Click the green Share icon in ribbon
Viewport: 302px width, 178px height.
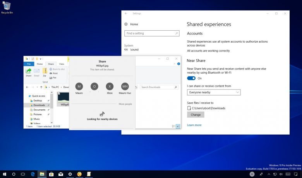(x=29, y=71)
